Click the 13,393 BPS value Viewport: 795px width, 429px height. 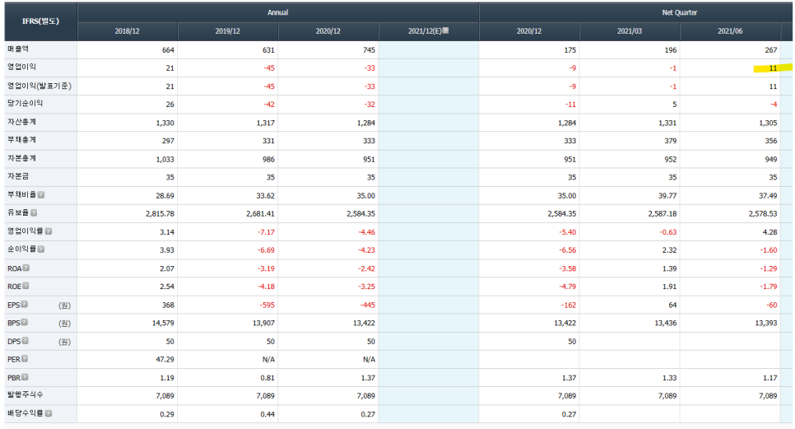tap(765, 323)
